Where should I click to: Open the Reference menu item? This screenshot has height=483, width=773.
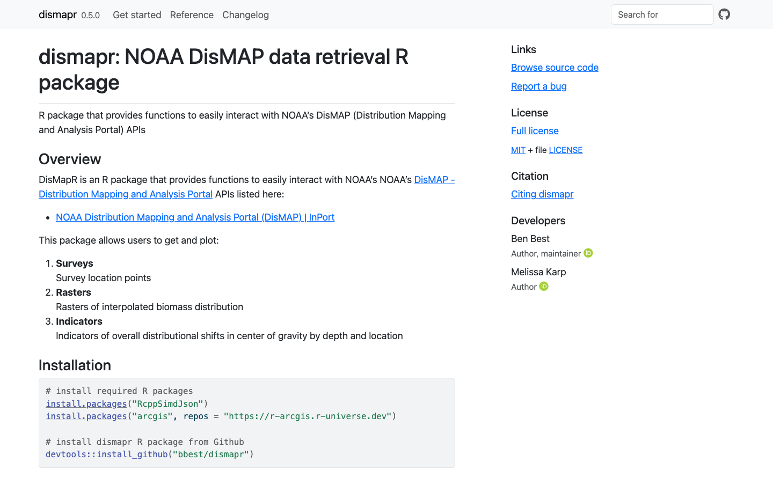tap(192, 15)
